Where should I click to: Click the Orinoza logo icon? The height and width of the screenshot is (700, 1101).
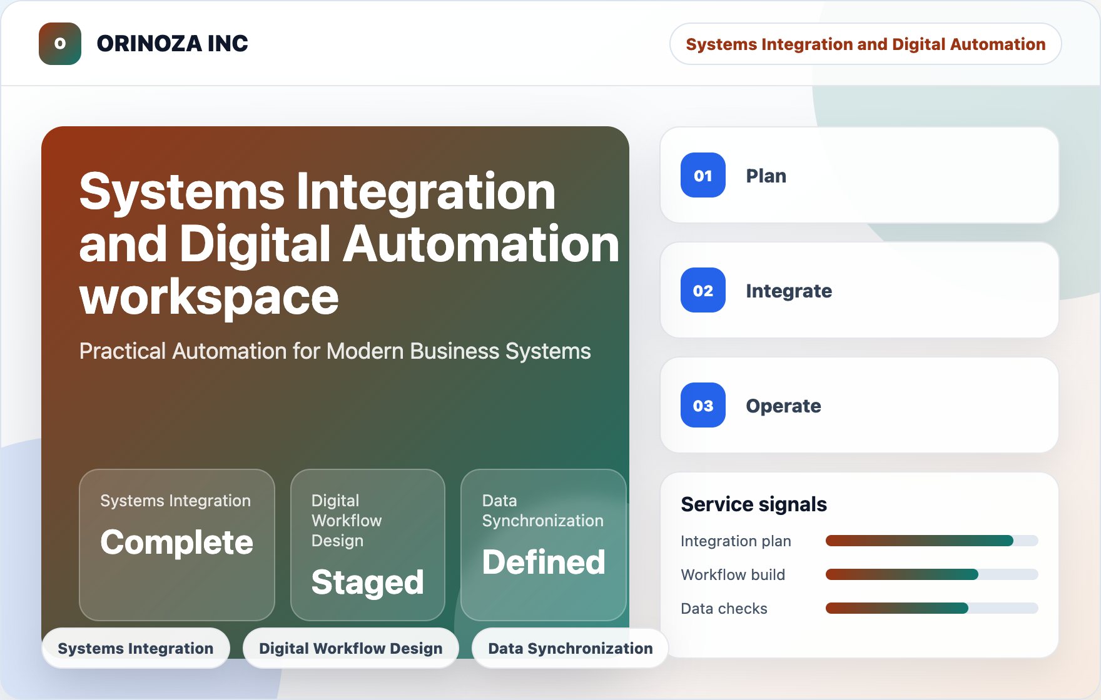point(60,44)
